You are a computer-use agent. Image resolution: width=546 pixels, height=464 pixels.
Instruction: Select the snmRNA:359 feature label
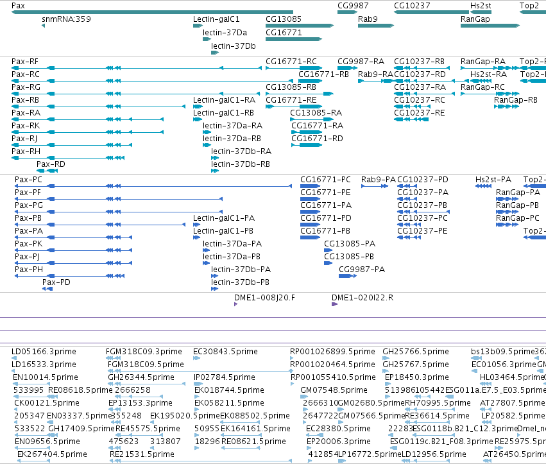tap(66, 19)
